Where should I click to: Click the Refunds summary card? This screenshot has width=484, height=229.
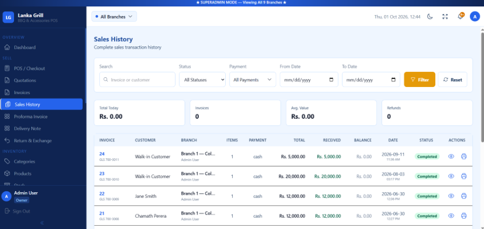pos(427,113)
